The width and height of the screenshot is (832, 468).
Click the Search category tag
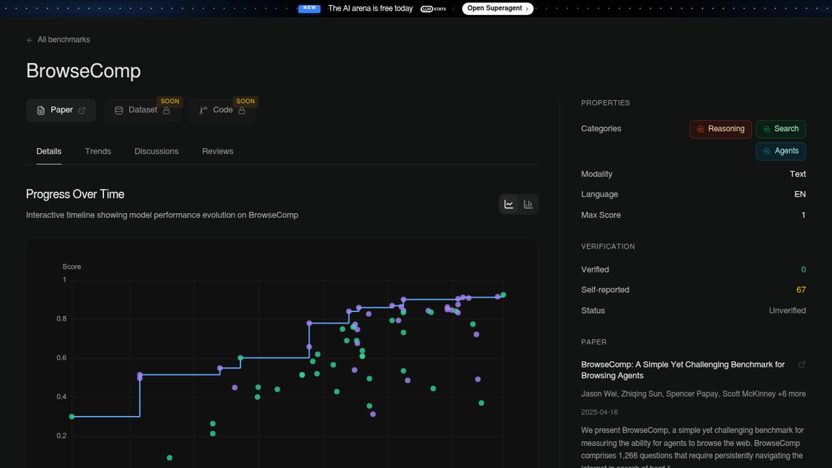coord(781,129)
